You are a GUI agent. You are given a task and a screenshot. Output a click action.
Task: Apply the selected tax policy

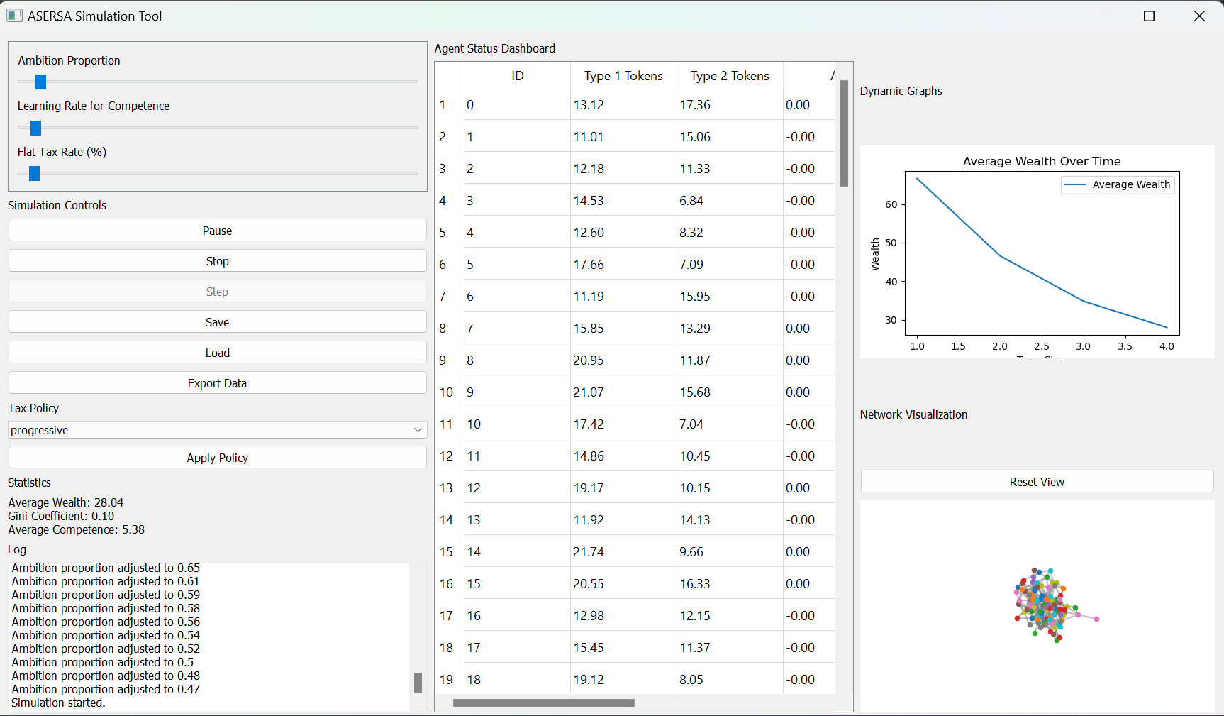point(217,458)
